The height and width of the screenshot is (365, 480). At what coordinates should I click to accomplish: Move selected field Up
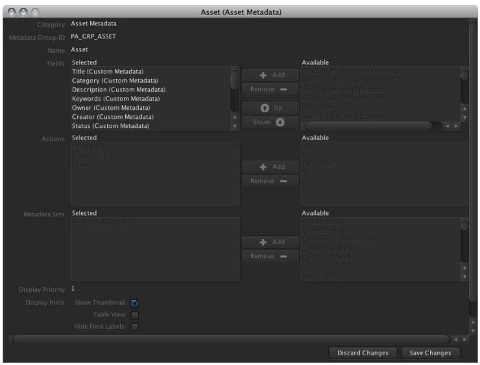click(x=270, y=108)
